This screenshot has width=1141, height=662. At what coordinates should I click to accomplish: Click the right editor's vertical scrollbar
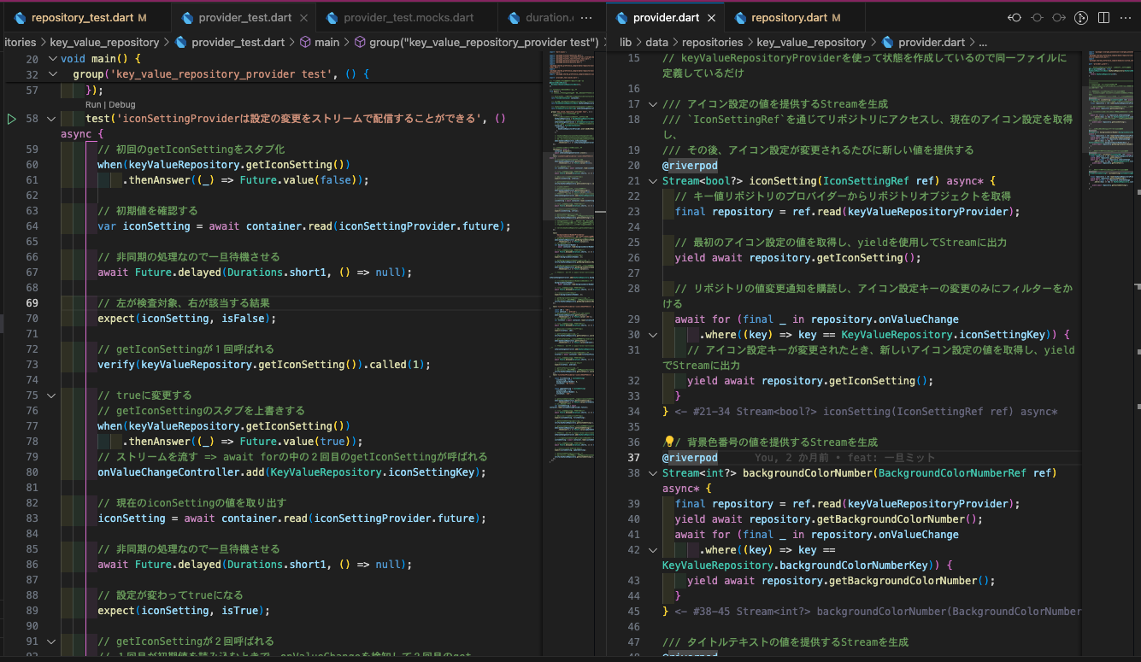coord(1137,256)
